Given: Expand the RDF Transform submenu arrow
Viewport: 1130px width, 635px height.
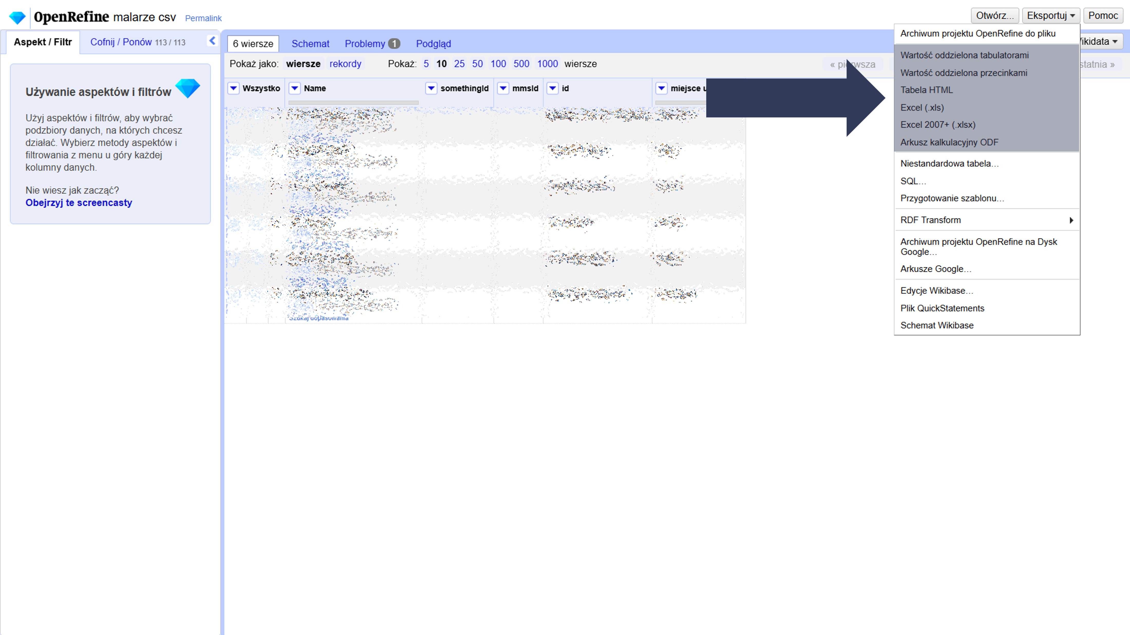Looking at the screenshot, I should [1071, 220].
